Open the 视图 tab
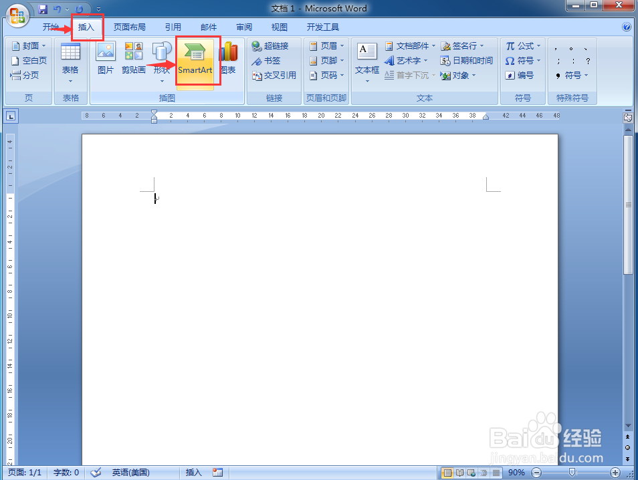The width and height of the screenshot is (638, 480). [x=280, y=27]
